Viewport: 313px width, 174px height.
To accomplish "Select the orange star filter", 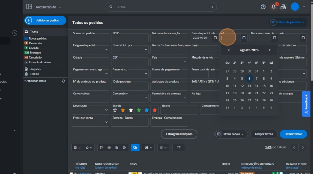I will pos(123,110).
